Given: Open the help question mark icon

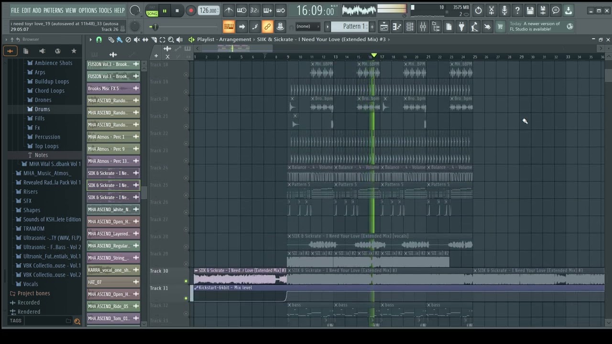Looking at the screenshot, I should click(517, 10).
